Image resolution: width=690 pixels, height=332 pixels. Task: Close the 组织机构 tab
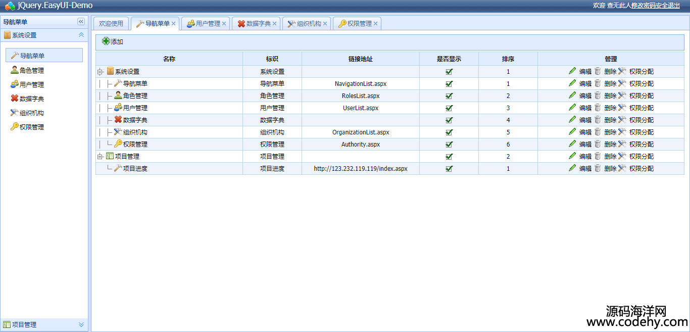pyautogui.click(x=325, y=24)
